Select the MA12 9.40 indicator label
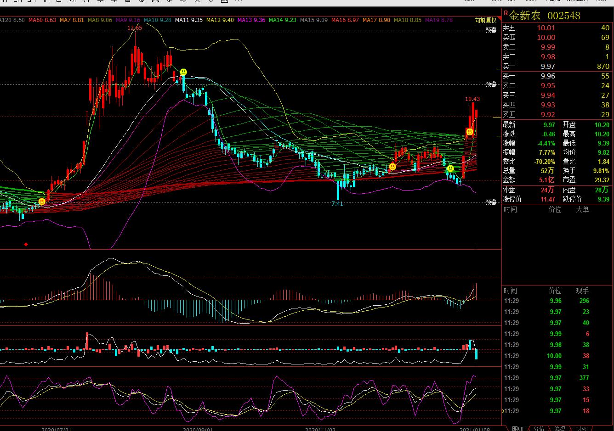 (220, 20)
